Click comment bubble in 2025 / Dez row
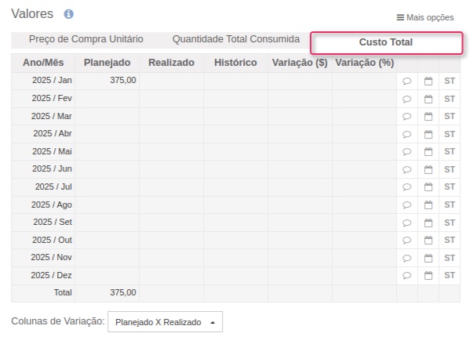Viewport: 473px width, 344px height. 406,276
